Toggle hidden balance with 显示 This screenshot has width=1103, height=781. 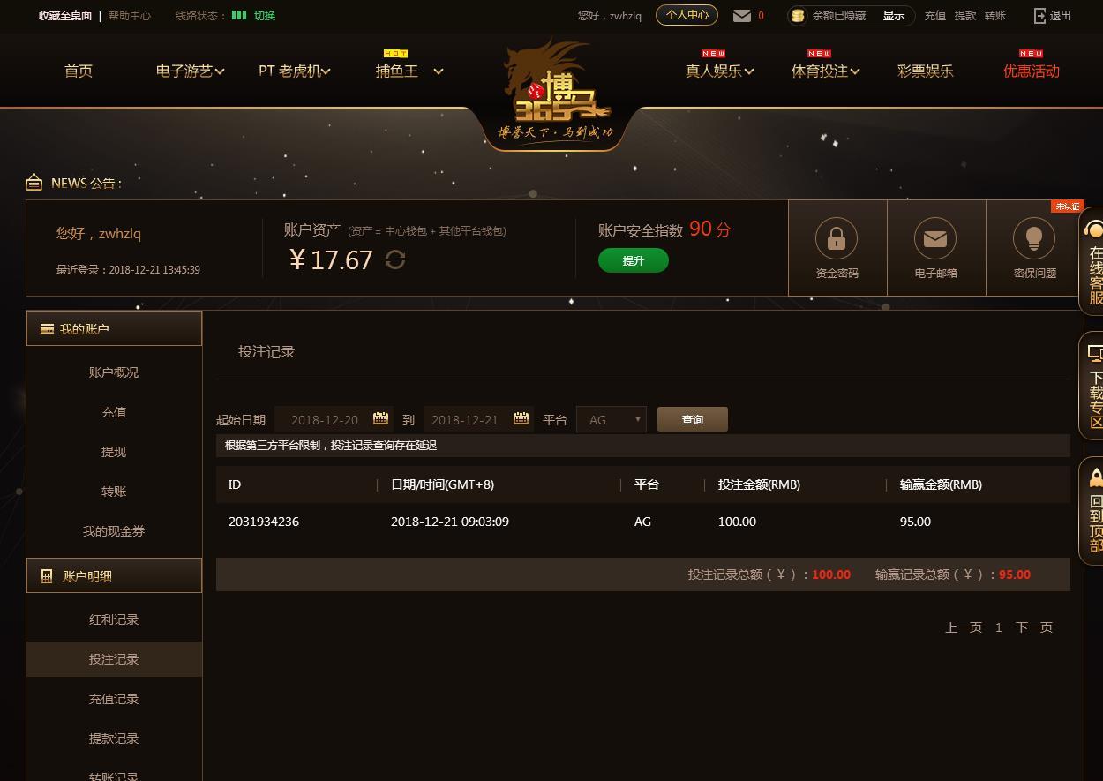coord(894,15)
